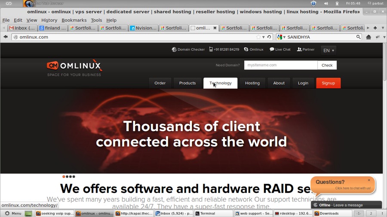Viewport: 387px width, 217px height.
Task: Click the red Signup button
Action: click(328, 83)
